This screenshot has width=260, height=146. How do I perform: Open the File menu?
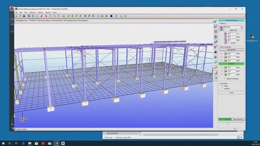(x=16, y=13)
